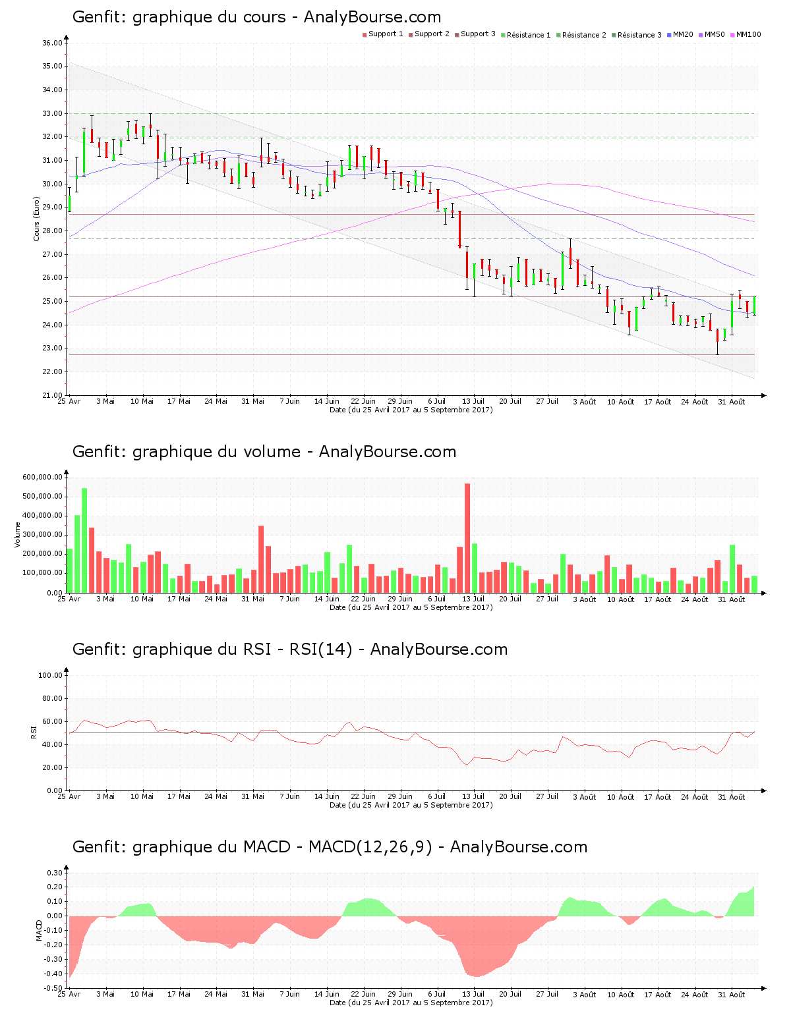Click the Support 1 legend color swatch

(x=365, y=34)
